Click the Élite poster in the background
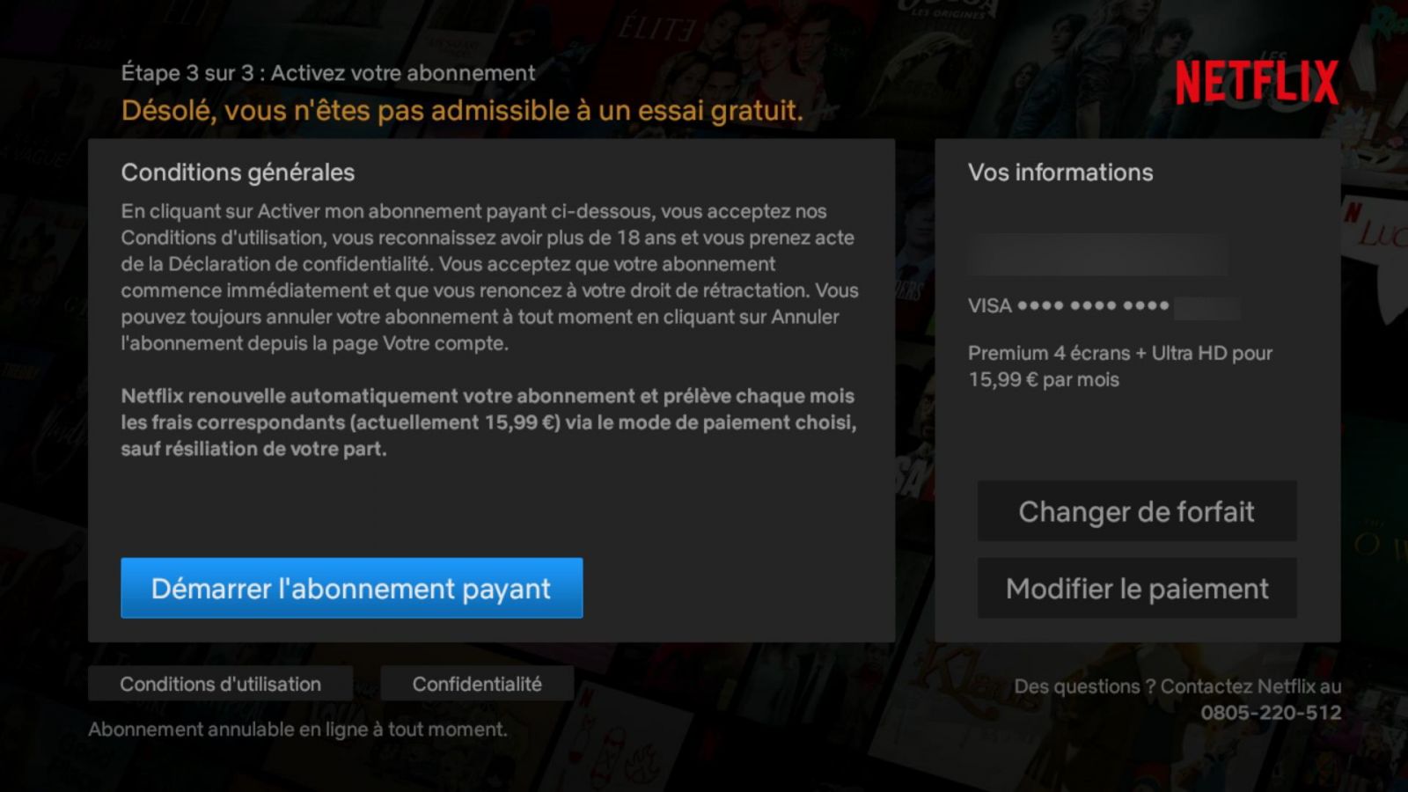The width and height of the screenshot is (1408, 792). (656, 31)
